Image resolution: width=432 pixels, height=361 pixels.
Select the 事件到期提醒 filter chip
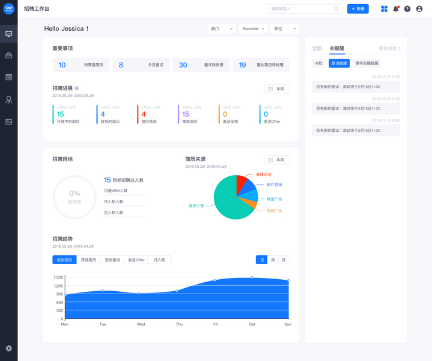(367, 63)
